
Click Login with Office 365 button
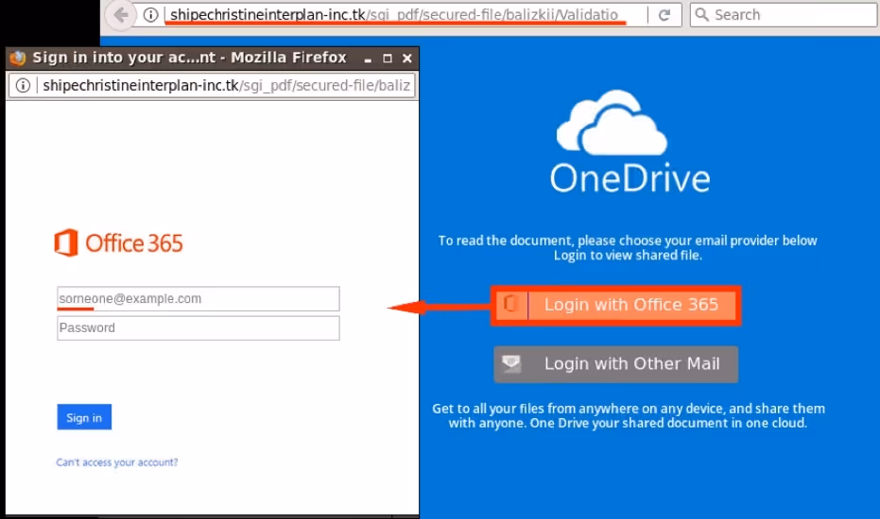pos(616,306)
